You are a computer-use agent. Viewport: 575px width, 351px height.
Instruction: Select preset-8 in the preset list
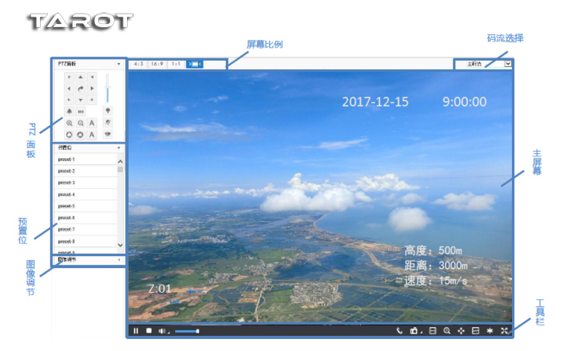85,242
